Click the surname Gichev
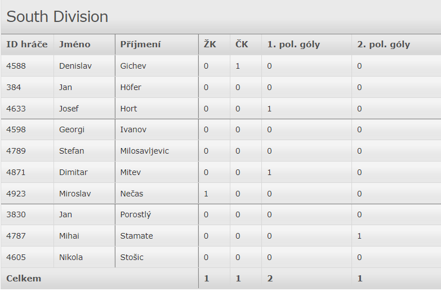Screen dimensions: 441x291 (x=133, y=66)
